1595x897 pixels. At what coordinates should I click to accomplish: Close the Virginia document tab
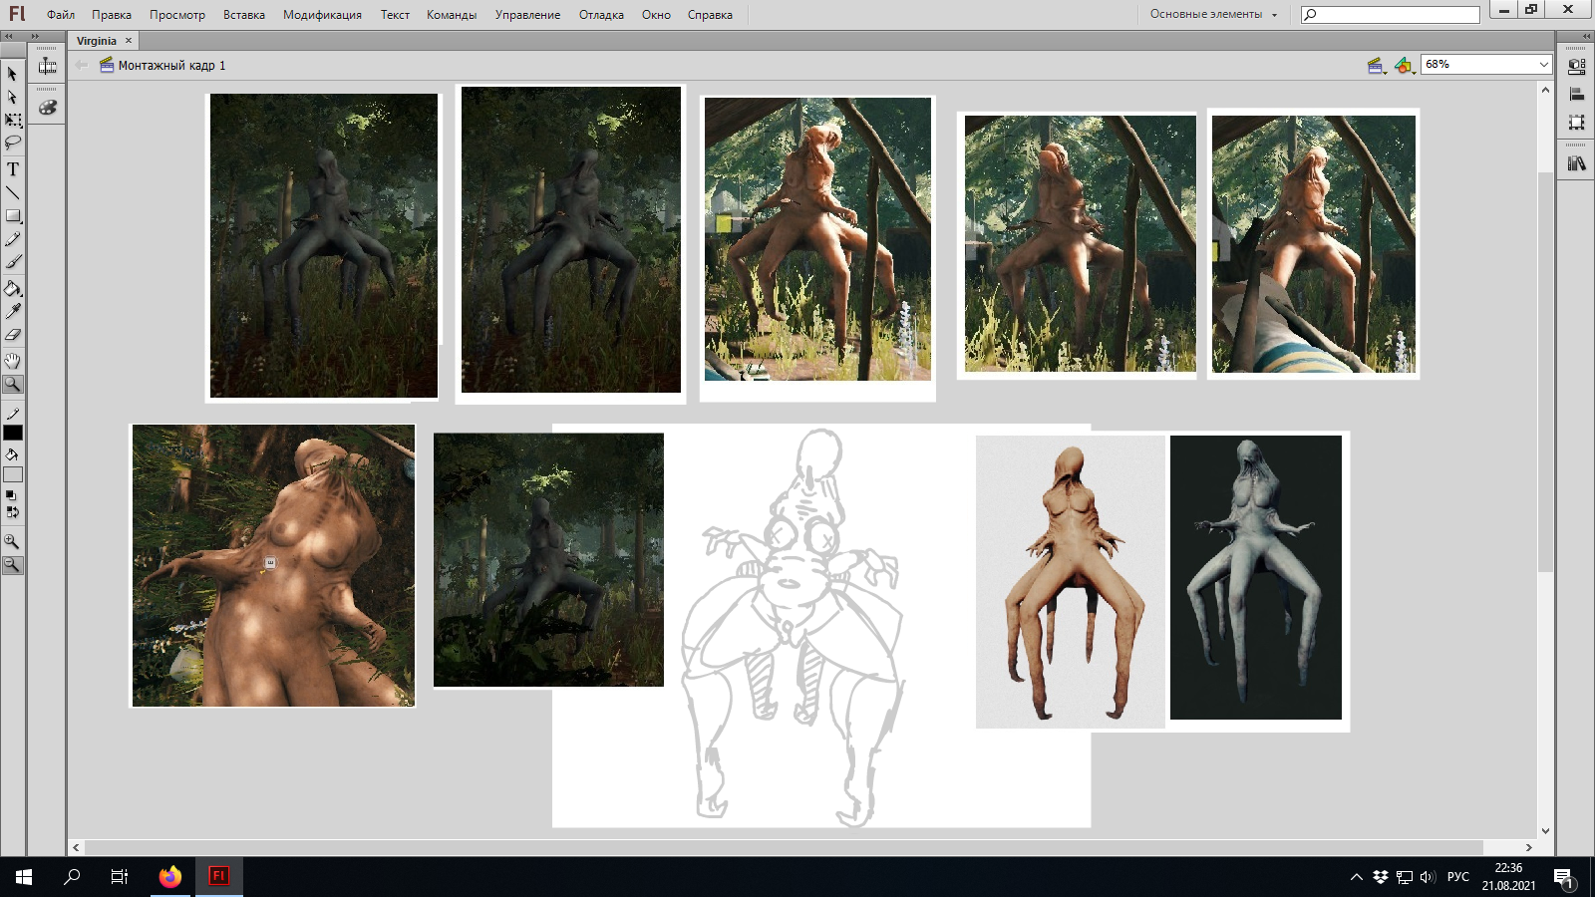coord(129,41)
